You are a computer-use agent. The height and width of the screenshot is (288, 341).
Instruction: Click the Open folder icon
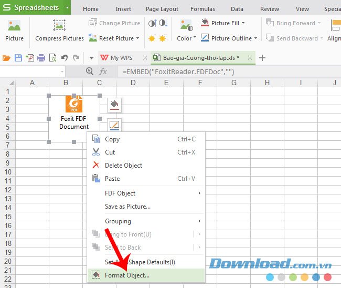6,58
